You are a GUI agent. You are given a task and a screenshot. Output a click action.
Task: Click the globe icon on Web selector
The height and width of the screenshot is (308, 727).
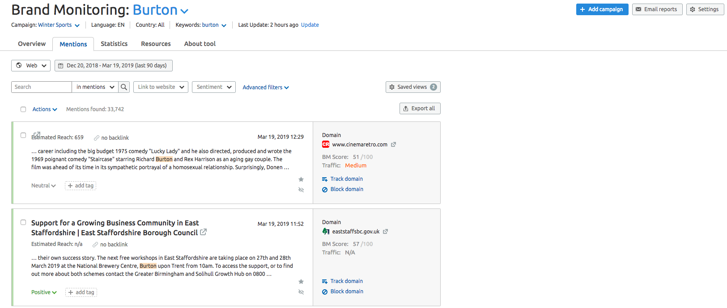point(19,66)
